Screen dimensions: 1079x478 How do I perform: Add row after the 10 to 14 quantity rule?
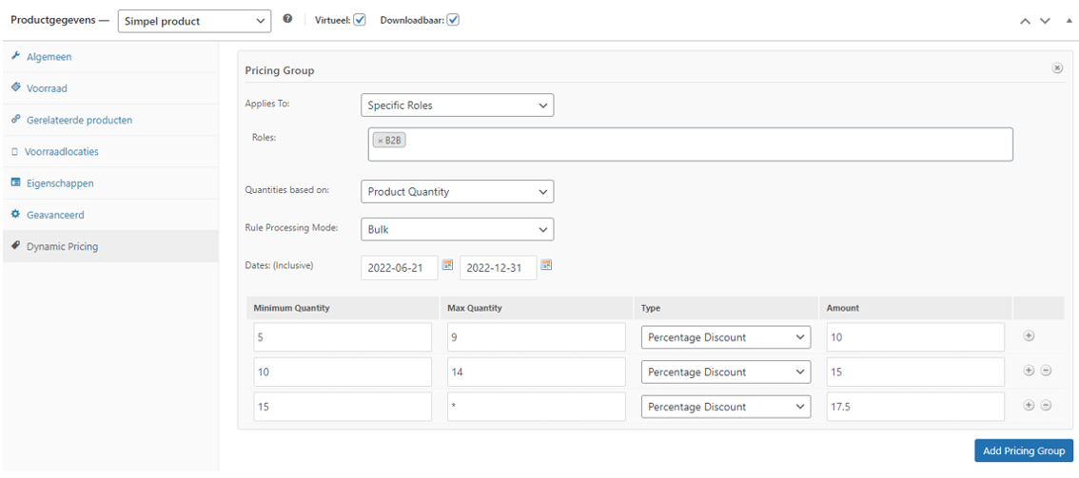[1029, 371]
